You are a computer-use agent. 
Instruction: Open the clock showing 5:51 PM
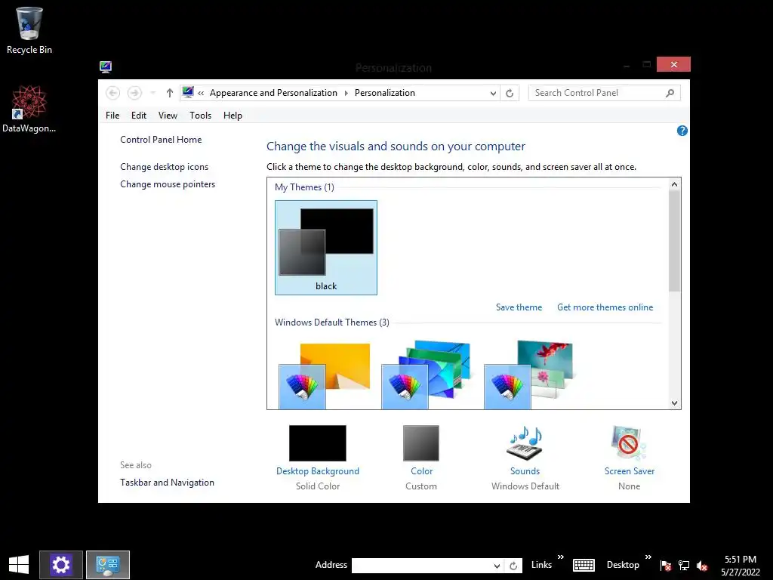coord(741,566)
